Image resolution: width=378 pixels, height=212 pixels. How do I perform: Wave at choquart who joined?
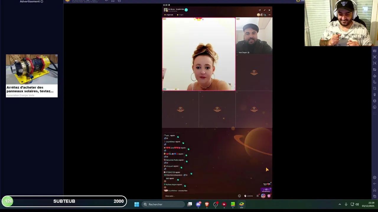click(x=181, y=167)
